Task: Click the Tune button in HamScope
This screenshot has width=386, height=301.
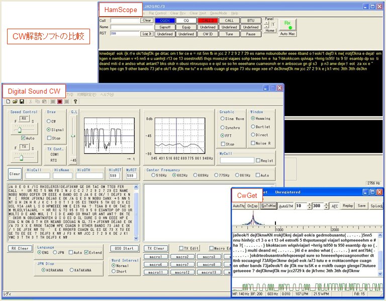Action: coord(229,34)
